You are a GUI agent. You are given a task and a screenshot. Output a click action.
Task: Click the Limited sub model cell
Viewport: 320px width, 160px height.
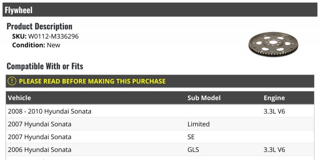point(198,124)
